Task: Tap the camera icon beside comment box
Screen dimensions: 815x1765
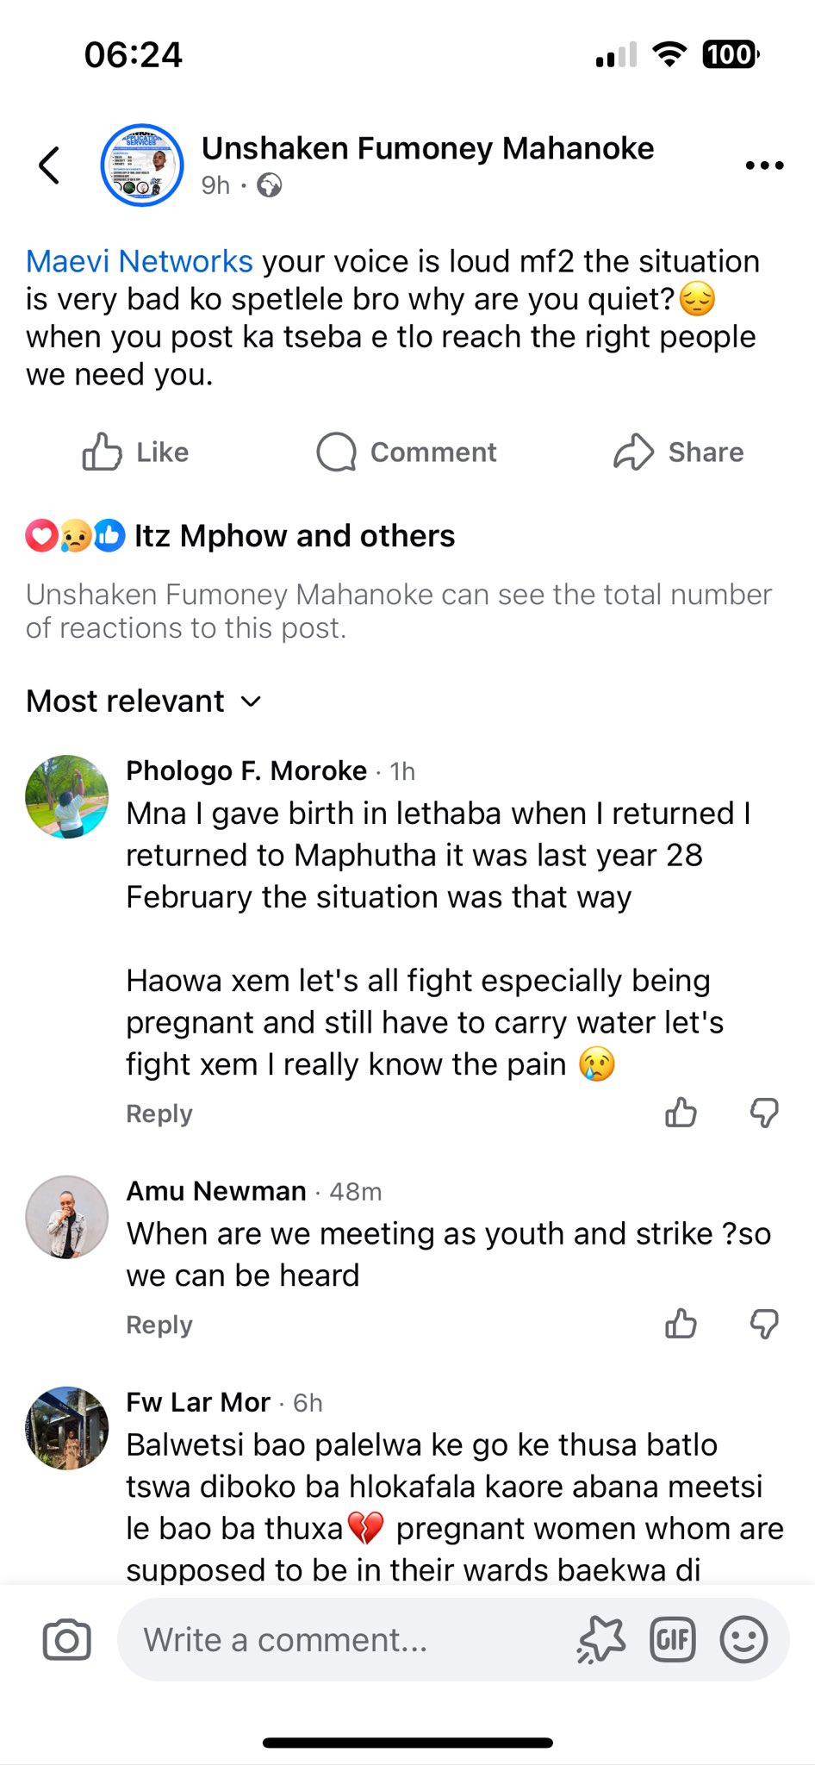Action: [66, 1640]
